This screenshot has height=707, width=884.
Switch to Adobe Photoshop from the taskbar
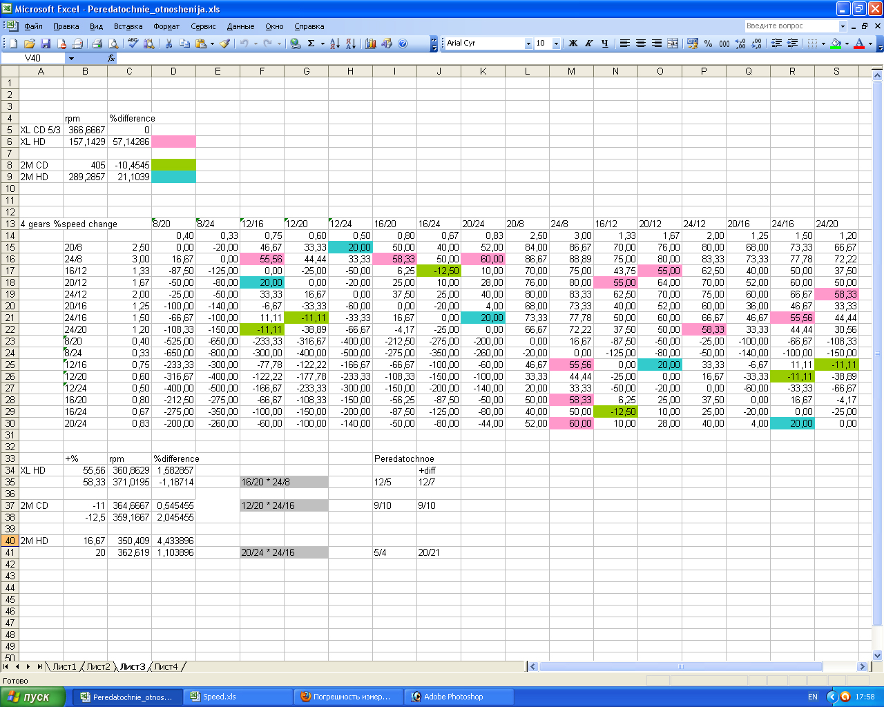point(459,697)
